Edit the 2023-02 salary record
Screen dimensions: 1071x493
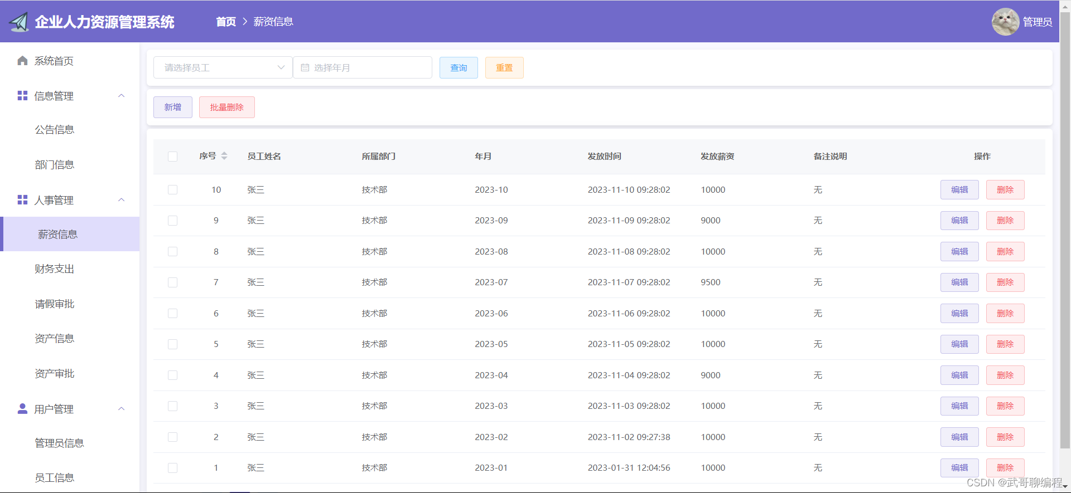[959, 437]
